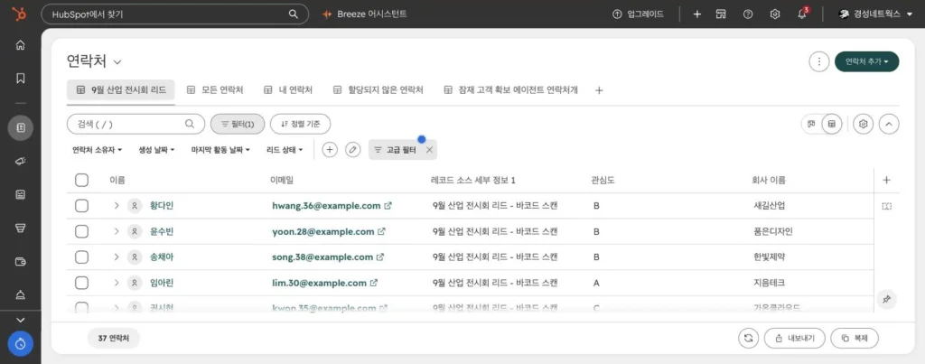925x364 pixels.
Task: Select the 9월 산업 전시회 리드 tab
Action: click(x=121, y=90)
